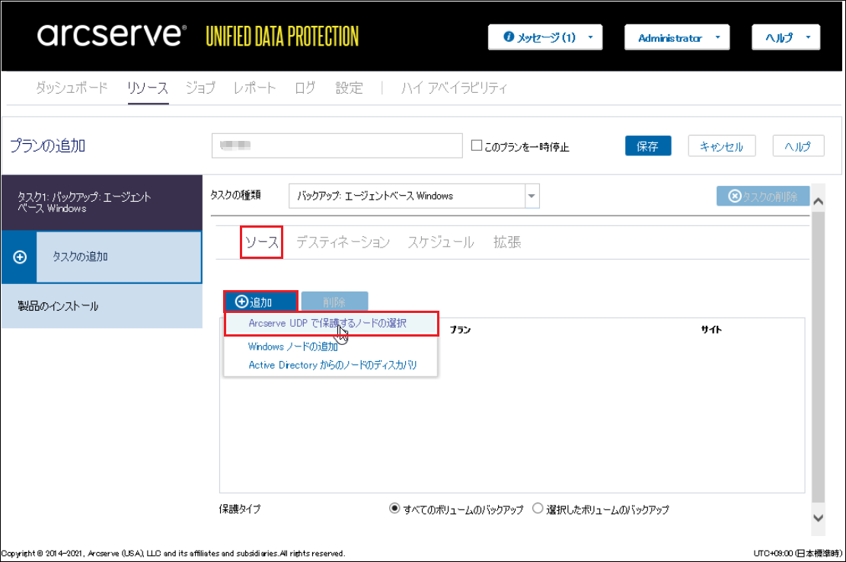Switch to 拡張 sub-tab
The image size is (846, 562).
[507, 242]
